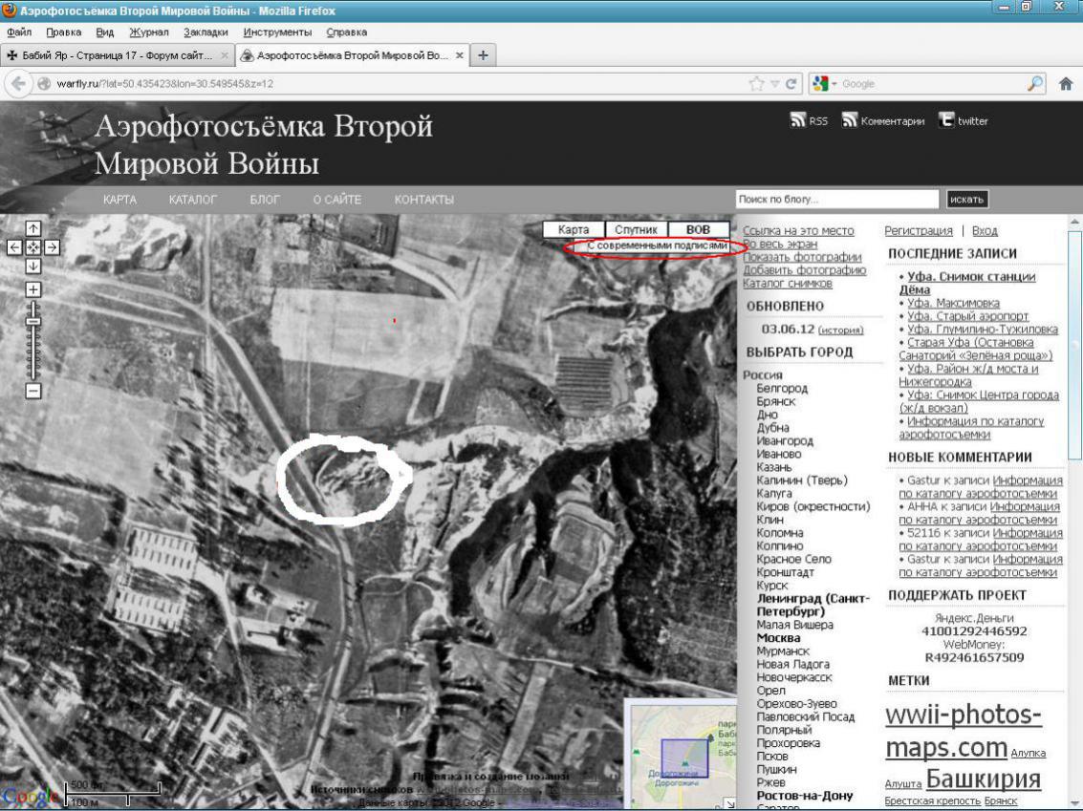Focus the 'Поиск по блогу' search field

point(837,200)
